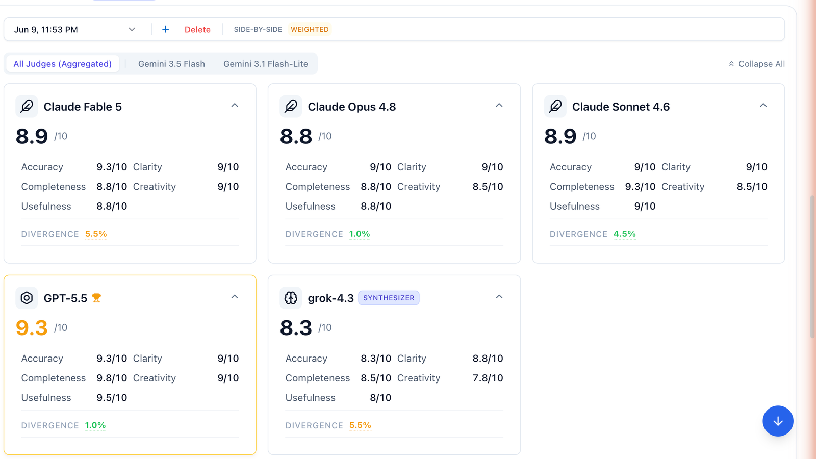Click Clarity 8.8/10 in grok-4.3 card
The height and width of the screenshot is (459, 816).
(450, 359)
